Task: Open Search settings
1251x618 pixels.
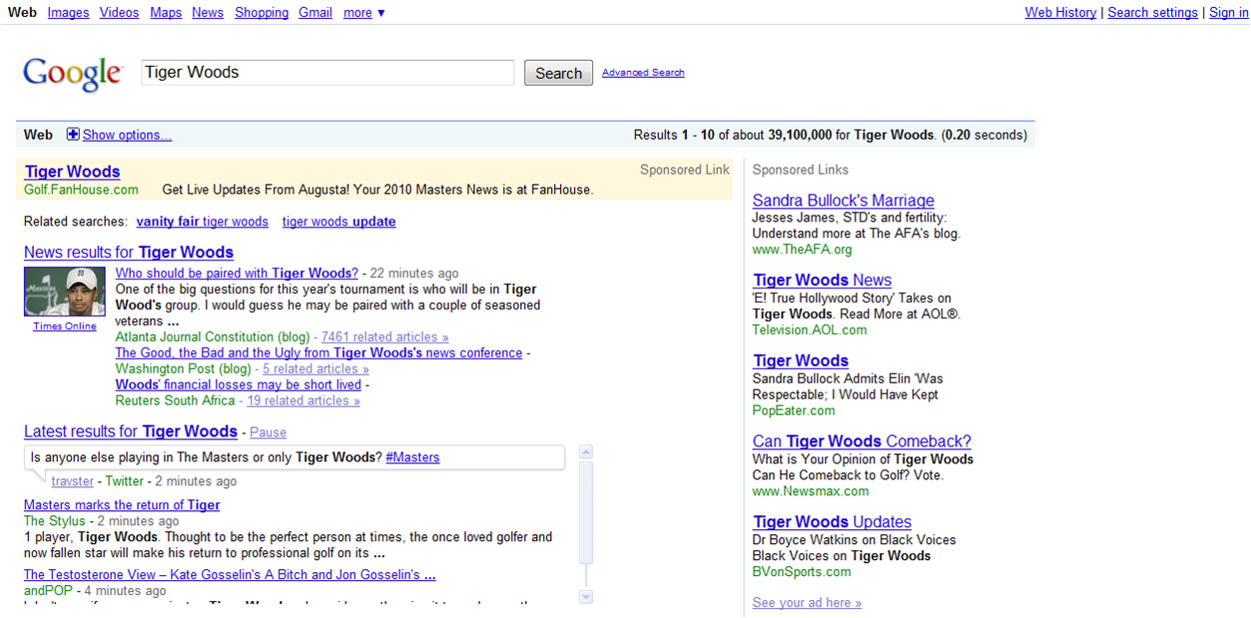Action: 1152,12
